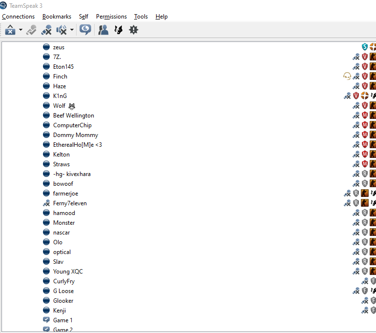Open the Connections menu

click(x=18, y=17)
